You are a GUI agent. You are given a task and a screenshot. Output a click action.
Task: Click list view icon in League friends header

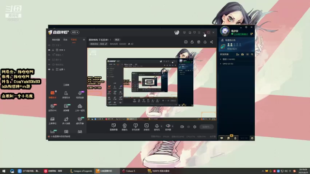[248, 54]
